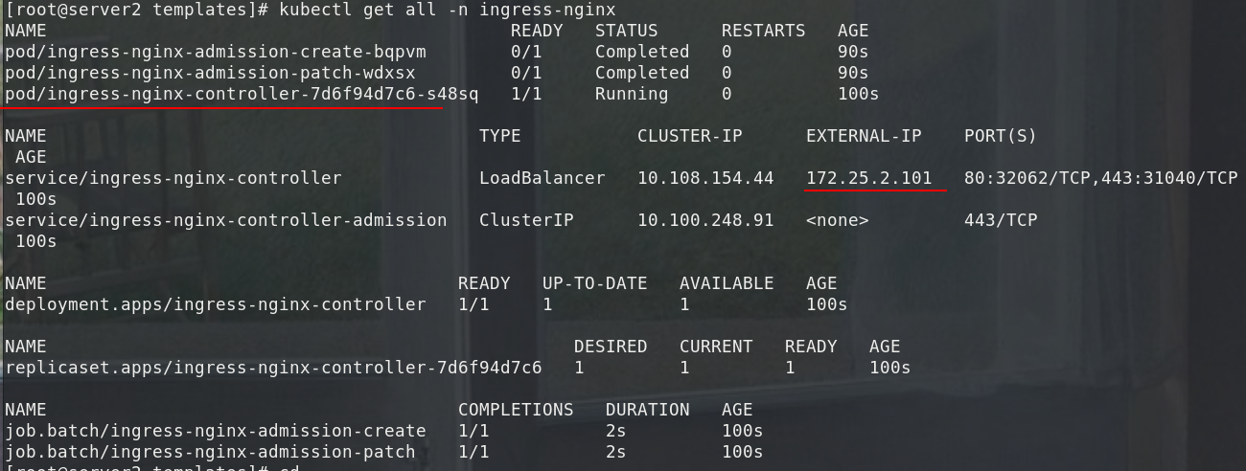1246x471 pixels.
Task: Click '1/1' ready value of controller pod
Action: point(526,94)
